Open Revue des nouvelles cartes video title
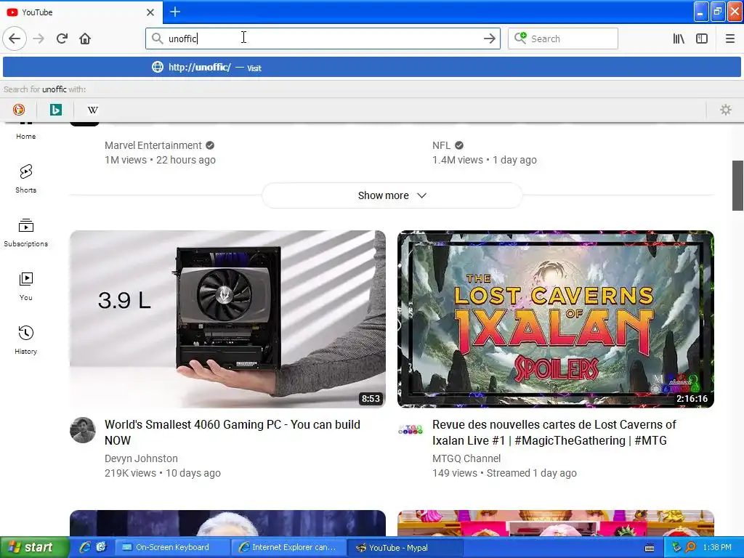This screenshot has width=744, height=558. point(554,432)
